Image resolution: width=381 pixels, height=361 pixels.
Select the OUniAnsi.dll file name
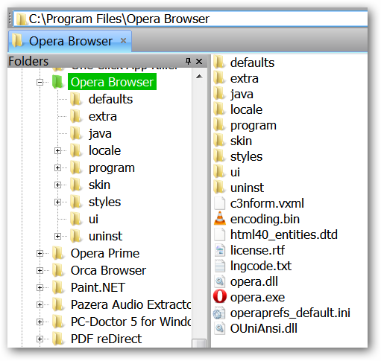[x=263, y=328]
